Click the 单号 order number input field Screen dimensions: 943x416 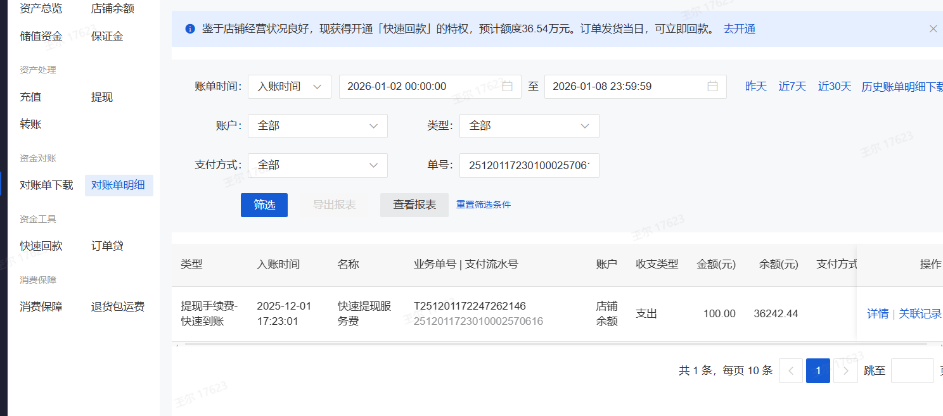point(529,165)
